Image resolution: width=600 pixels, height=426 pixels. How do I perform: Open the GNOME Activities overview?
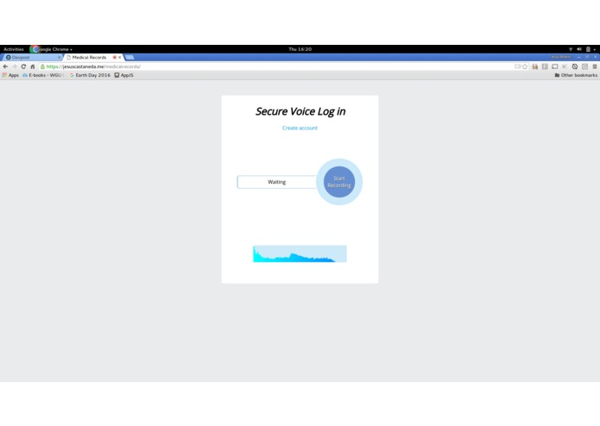(14, 49)
